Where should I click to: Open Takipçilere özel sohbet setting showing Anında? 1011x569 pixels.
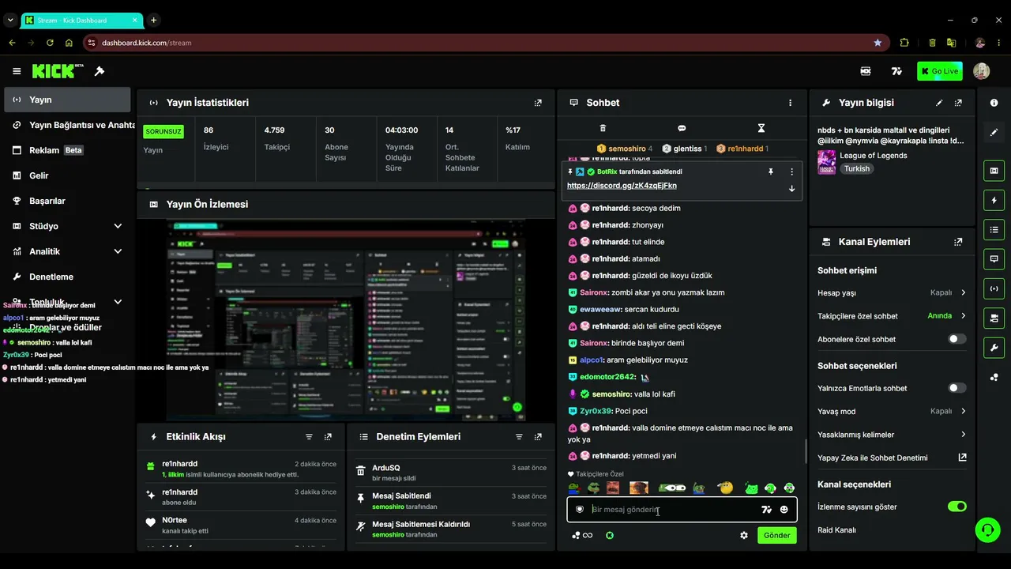tap(892, 316)
